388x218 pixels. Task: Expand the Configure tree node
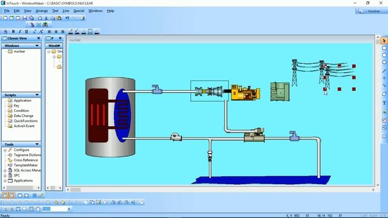click(x=5, y=150)
